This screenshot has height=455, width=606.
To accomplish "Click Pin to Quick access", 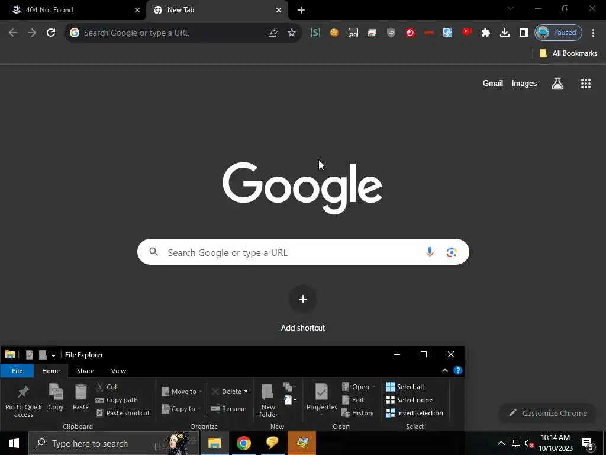I will (24, 401).
